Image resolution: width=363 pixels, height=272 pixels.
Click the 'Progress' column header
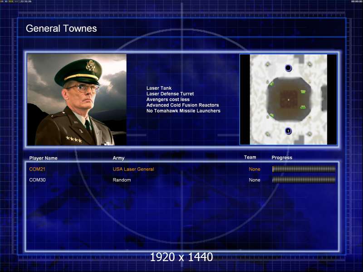[282, 157]
